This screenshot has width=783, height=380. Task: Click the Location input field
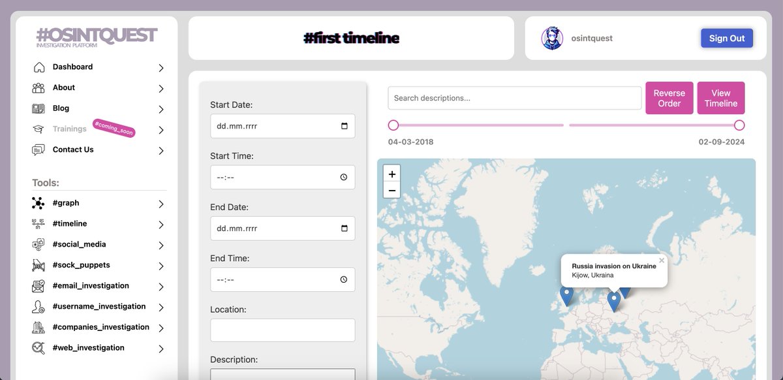(x=283, y=330)
